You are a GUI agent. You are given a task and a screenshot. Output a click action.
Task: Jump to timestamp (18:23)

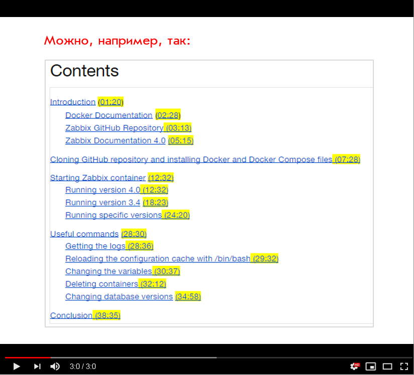(155, 202)
